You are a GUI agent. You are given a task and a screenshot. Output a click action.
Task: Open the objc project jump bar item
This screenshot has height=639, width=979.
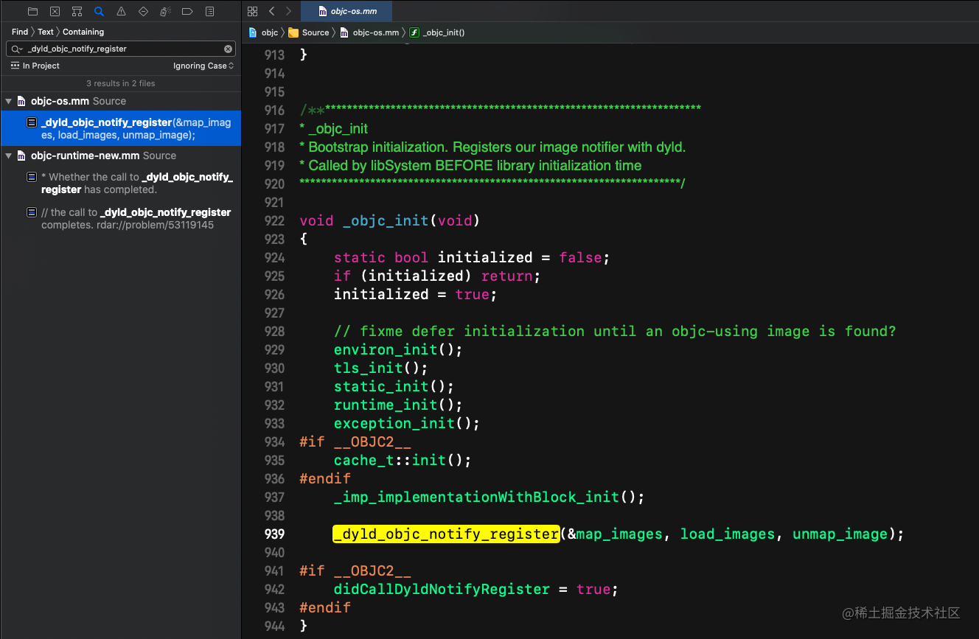[264, 32]
